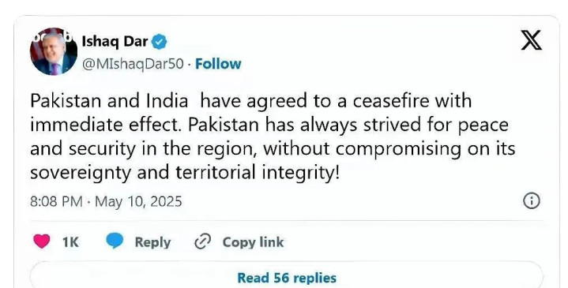Viewport: 568px width, 288px height.
Task: Open the X logo in the corner
Action: click(x=532, y=40)
